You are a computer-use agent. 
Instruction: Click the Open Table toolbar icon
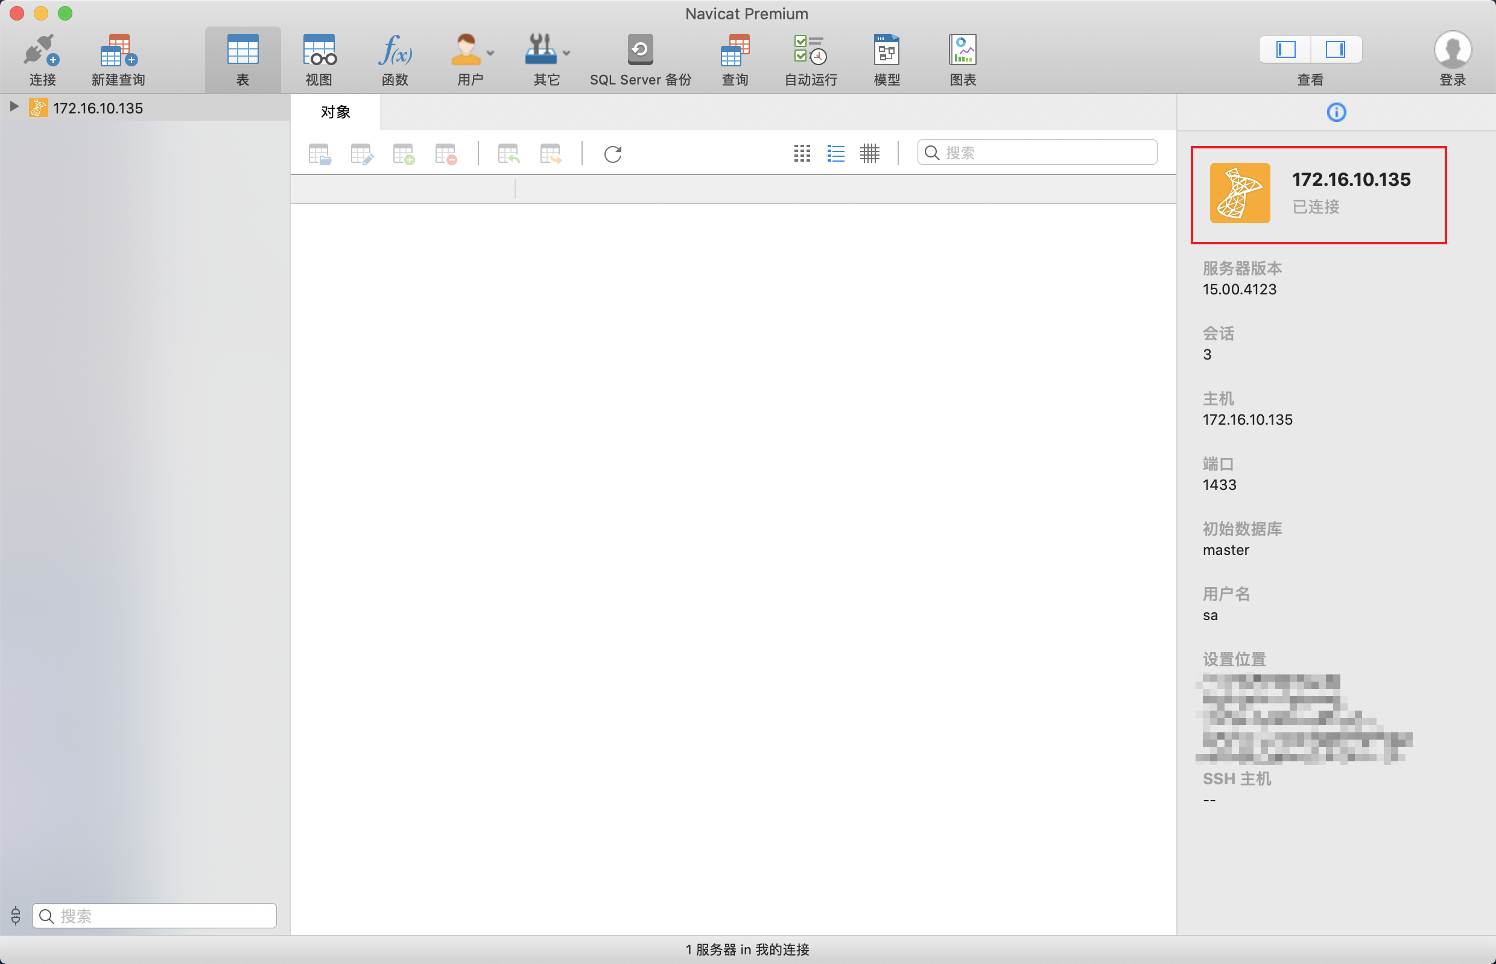(320, 154)
